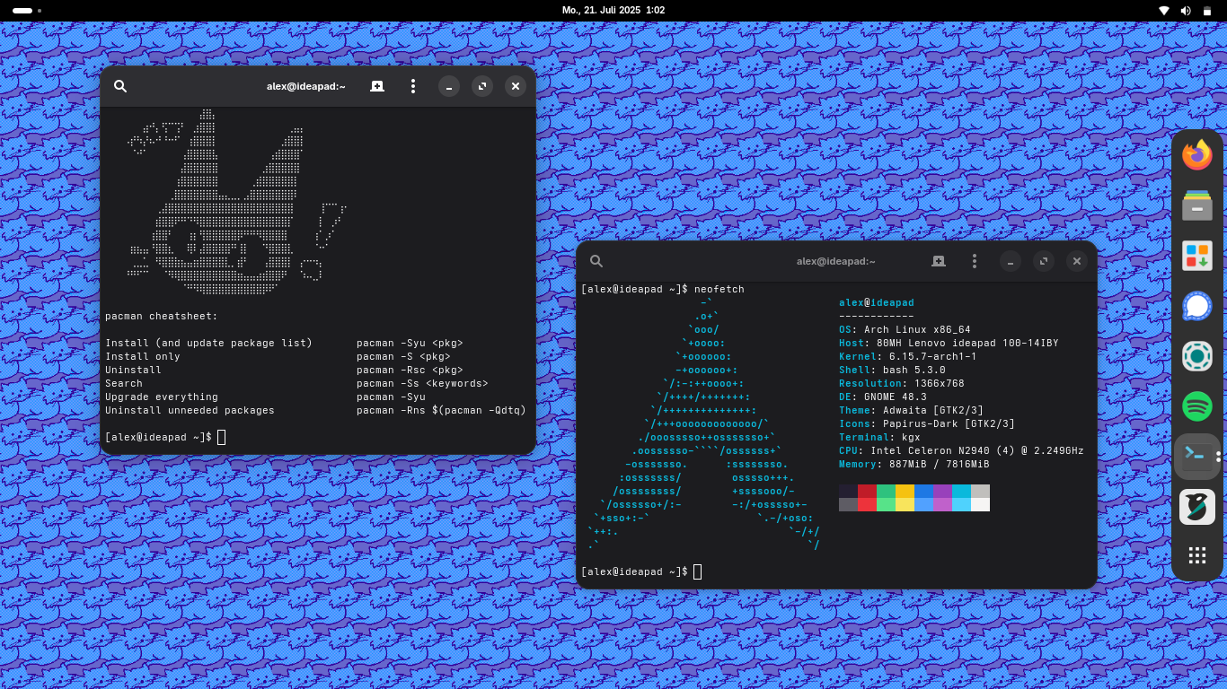Click the battery icon in top bar
This screenshot has height=689, width=1227.
point(1207,11)
